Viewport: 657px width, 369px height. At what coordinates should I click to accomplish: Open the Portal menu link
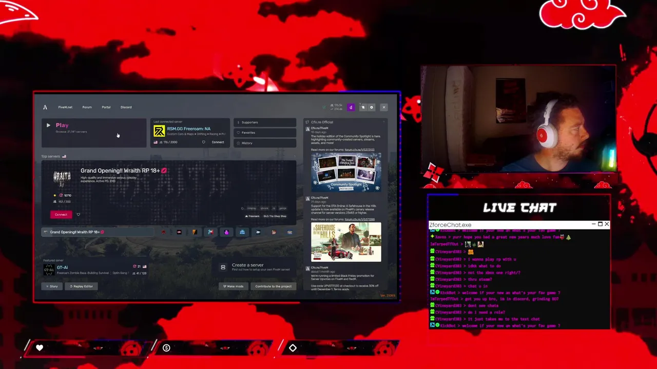point(106,107)
